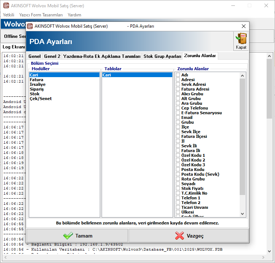Open the Yardım menu
This screenshot has height=263, width=275.
pyautogui.click(x=74, y=15)
